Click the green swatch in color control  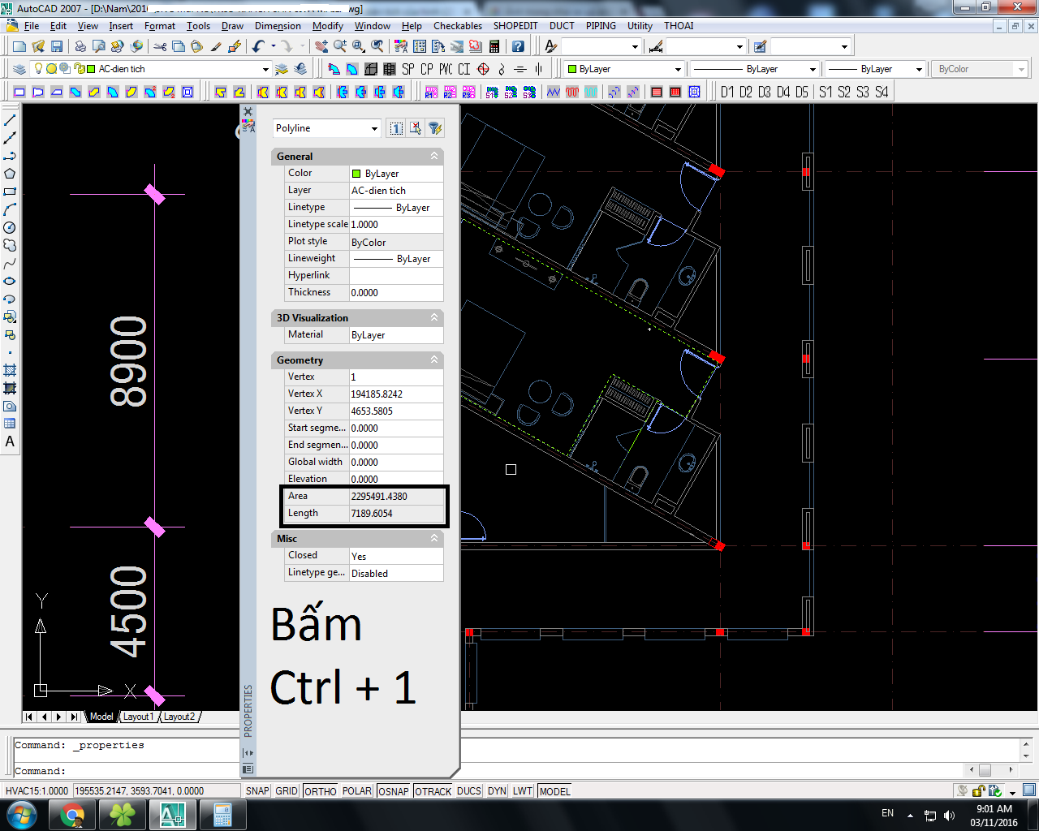571,70
